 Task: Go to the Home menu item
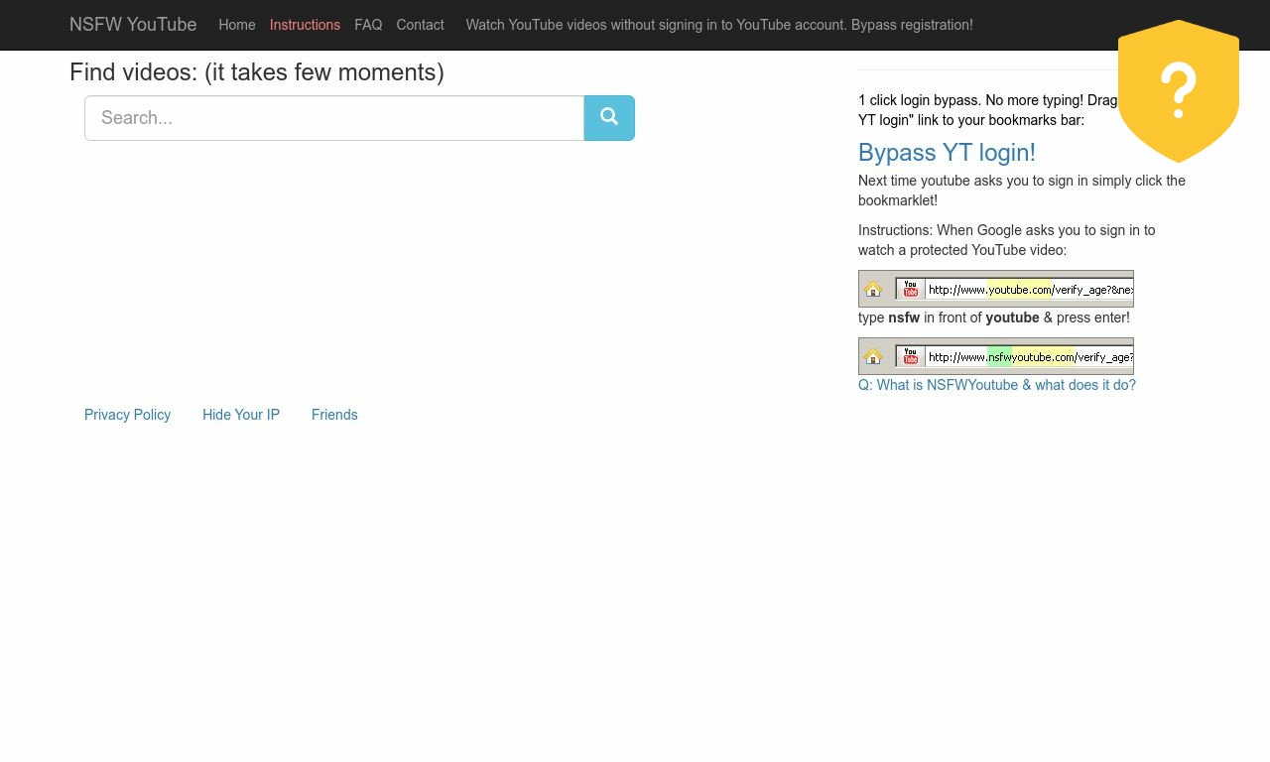(237, 25)
